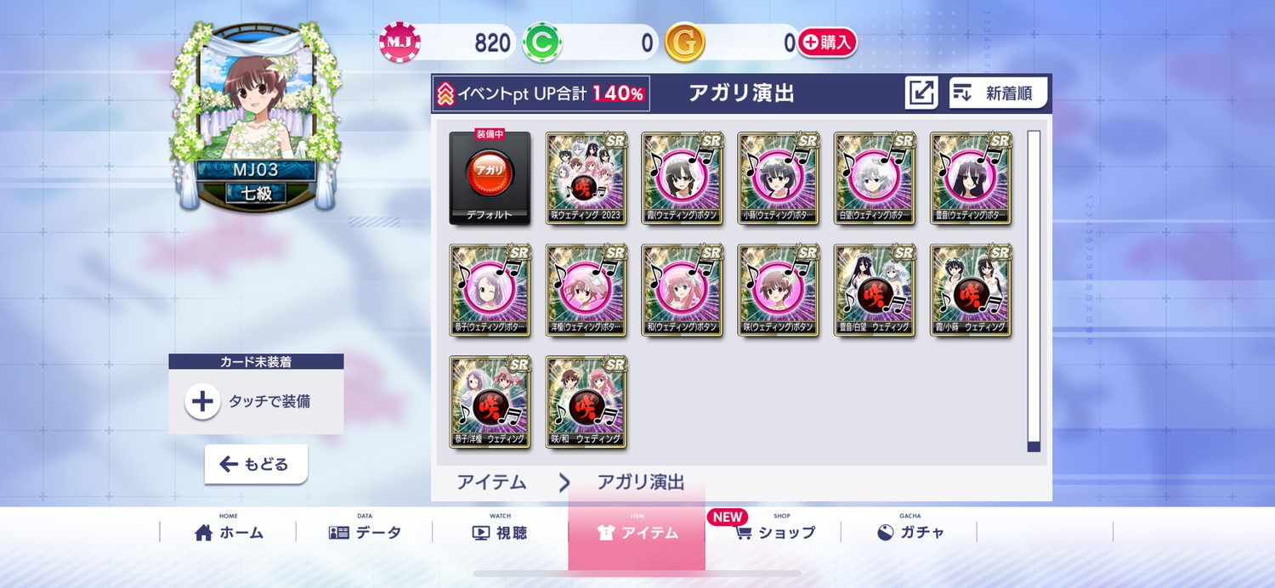
Task: Select 霞(ウェディング)ボタン item
Action: pyautogui.click(x=682, y=178)
